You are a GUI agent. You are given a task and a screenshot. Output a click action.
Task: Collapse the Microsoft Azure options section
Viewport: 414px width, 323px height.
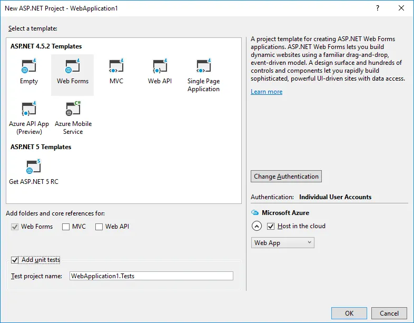click(x=257, y=226)
